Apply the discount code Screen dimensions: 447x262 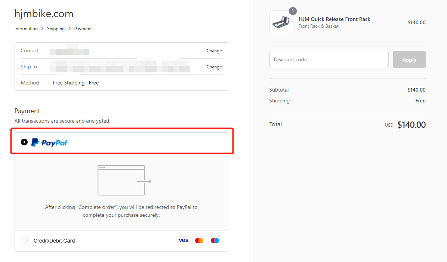(x=409, y=59)
